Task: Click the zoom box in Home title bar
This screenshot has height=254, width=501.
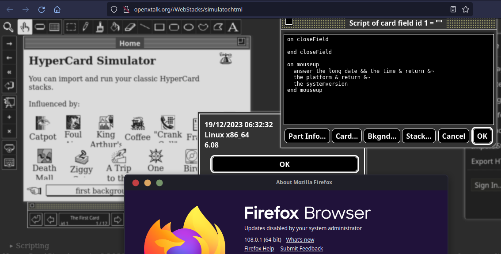Action: click(241, 42)
